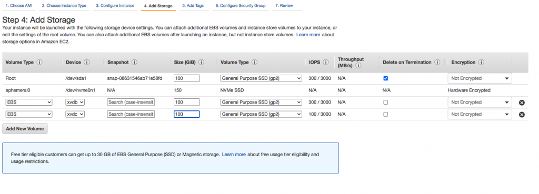
Task: Open Root volume type General Purpose SSD dropdown
Action: tap(261, 78)
